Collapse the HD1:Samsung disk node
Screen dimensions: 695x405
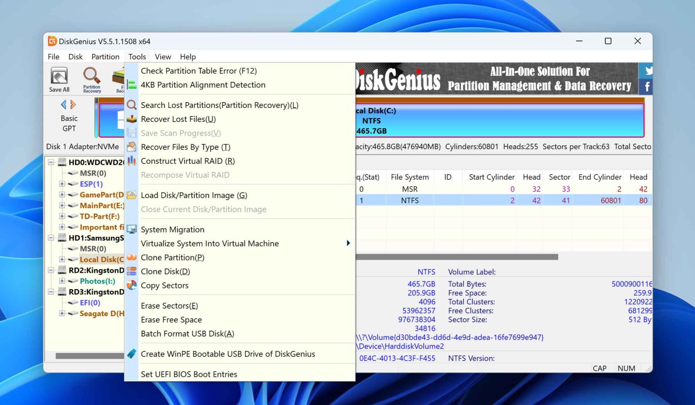coord(51,238)
